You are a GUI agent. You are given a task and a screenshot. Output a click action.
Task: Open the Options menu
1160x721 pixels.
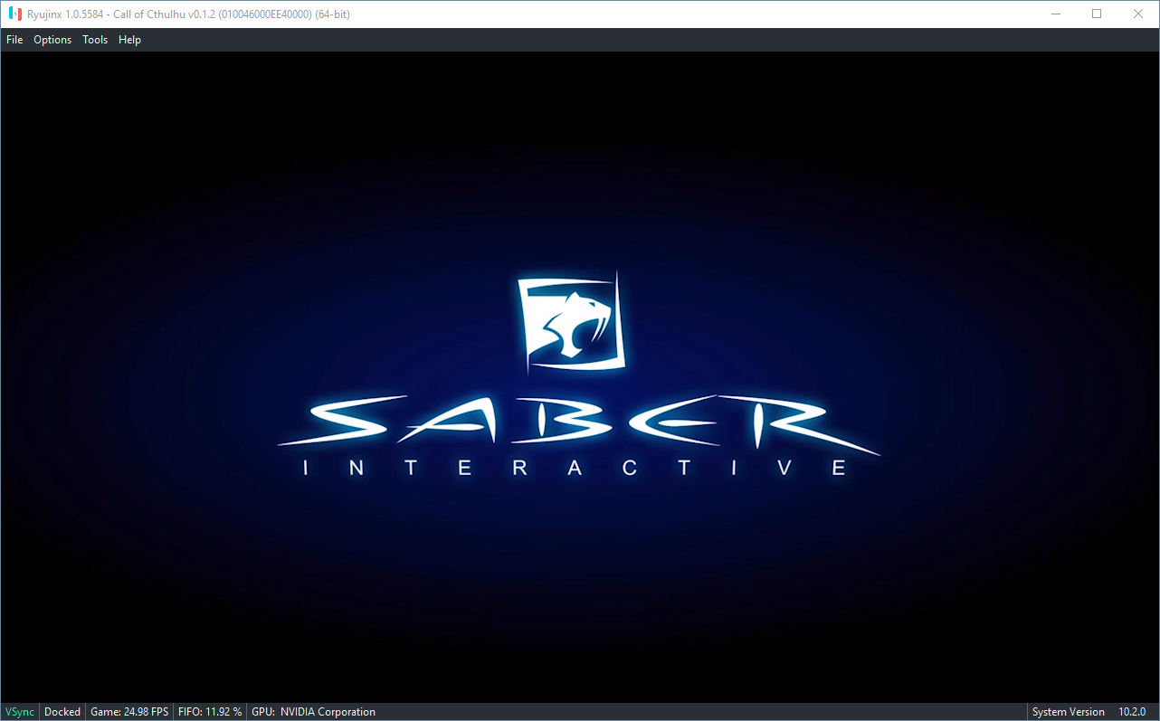click(x=52, y=40)
